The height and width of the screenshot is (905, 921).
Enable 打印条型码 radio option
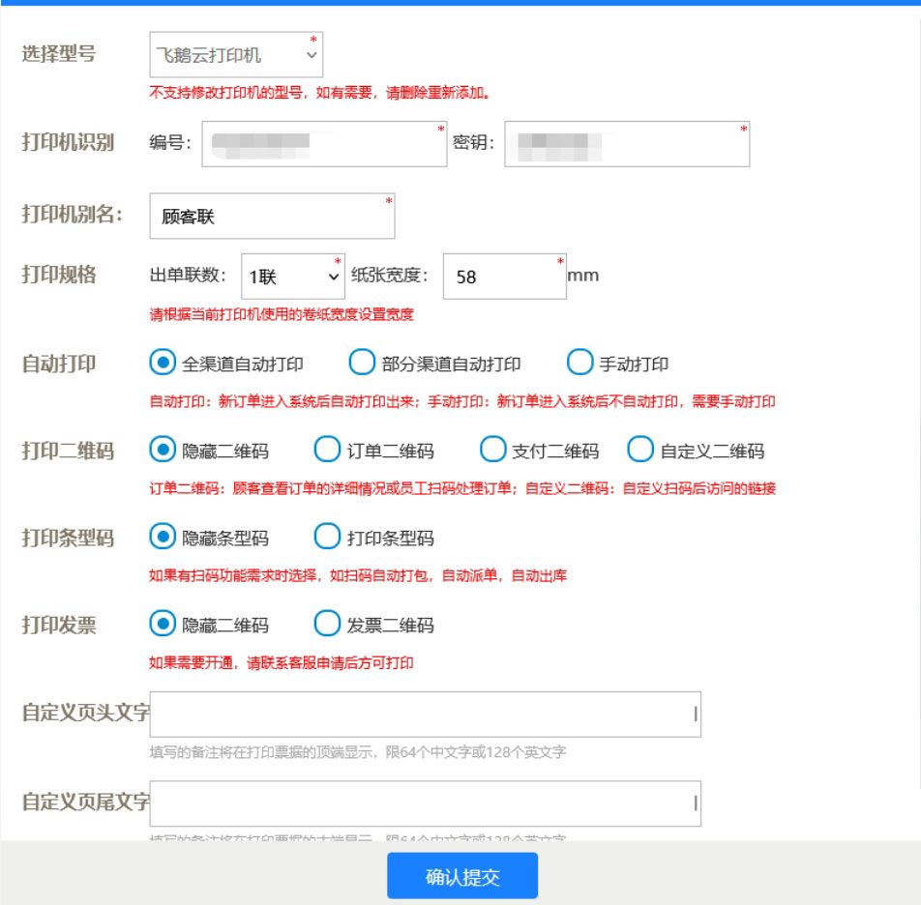click(328, 538)
